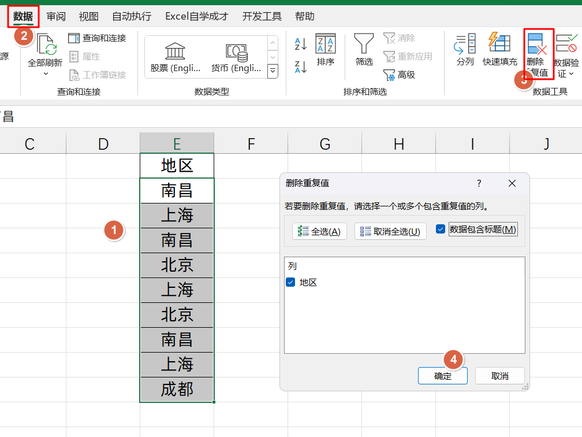Select column C header
Screen dimensions: 582x437
[x=29, y=143]
